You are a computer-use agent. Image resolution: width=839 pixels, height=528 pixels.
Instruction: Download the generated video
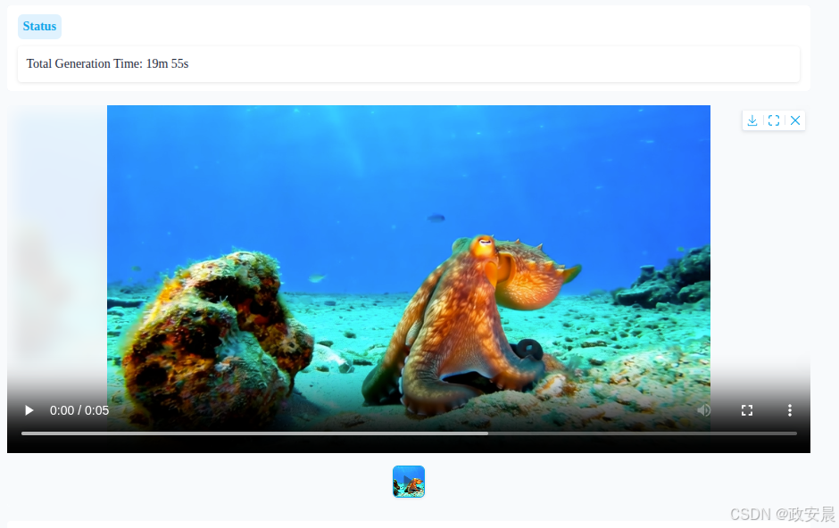pos(752,120)
